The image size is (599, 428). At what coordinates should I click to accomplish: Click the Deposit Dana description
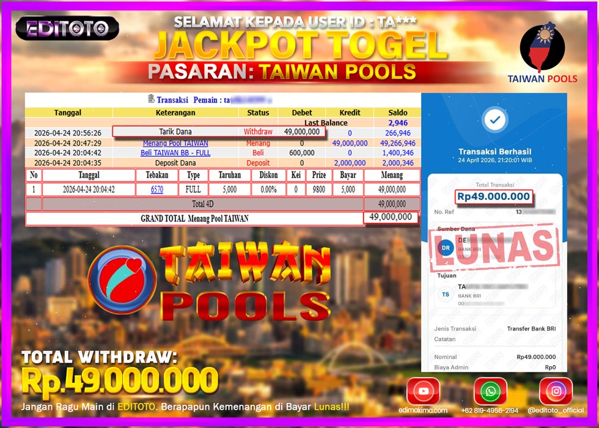tap(175, 163)
